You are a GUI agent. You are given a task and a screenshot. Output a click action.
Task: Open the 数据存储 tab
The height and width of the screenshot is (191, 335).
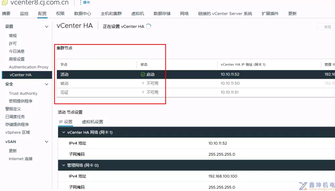tap(162, 14)
